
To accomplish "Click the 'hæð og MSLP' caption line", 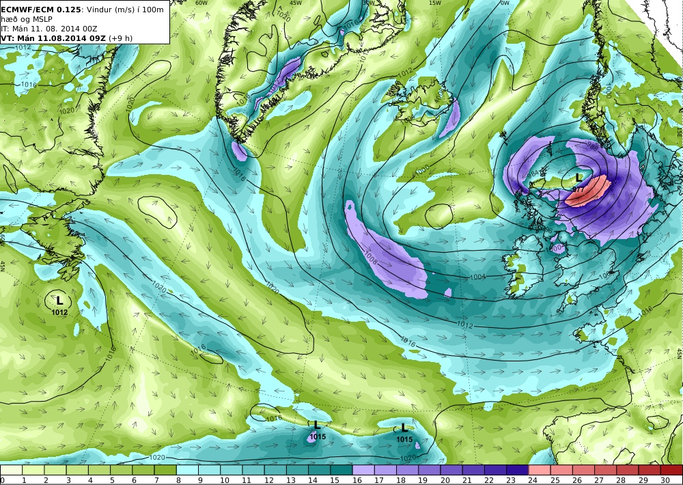I will click(x=27, y=19).
